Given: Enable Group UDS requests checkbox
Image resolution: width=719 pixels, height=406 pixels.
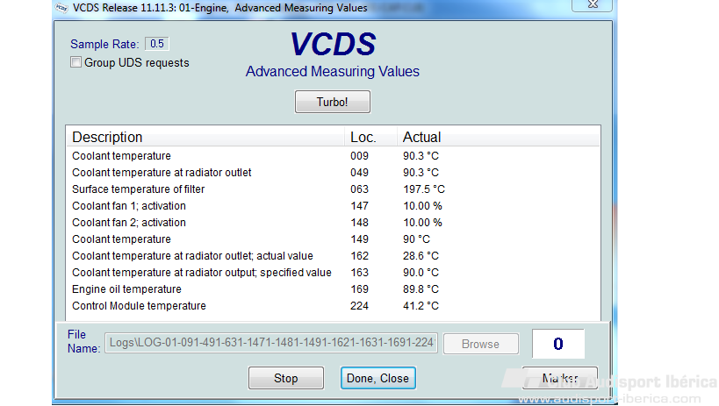Looking at the screenshot, I should coord(75,62).
